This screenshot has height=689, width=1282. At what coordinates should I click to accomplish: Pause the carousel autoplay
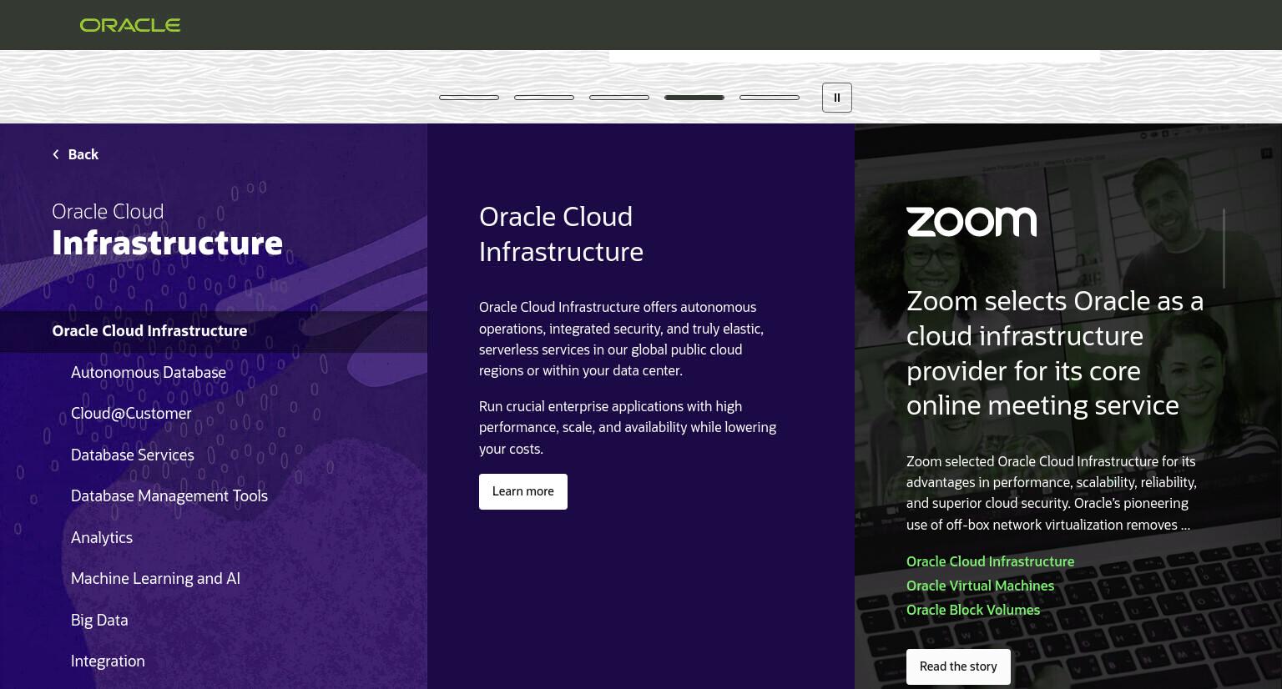tap(836, 98)
